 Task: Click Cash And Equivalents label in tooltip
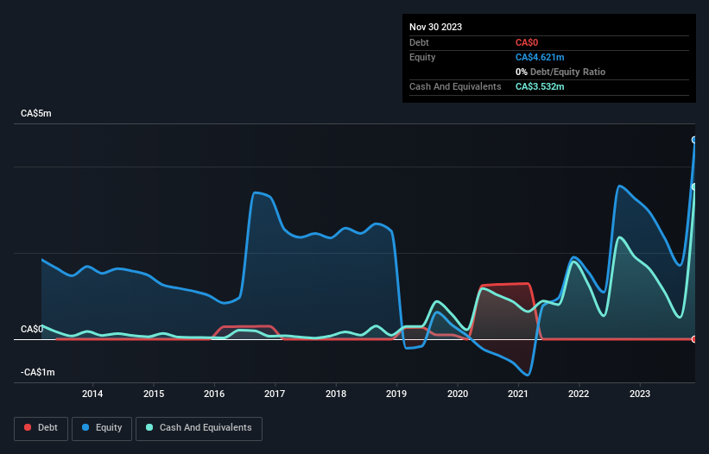click(455, 86)
